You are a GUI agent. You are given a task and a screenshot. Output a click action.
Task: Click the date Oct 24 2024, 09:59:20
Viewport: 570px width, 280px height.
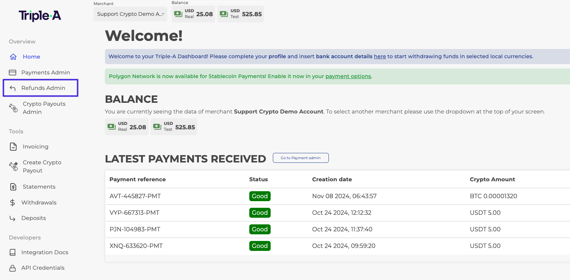tap(344, 246)
